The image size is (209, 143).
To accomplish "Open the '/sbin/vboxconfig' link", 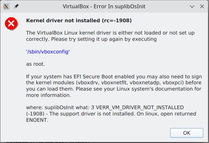I will tap(48, 51).
